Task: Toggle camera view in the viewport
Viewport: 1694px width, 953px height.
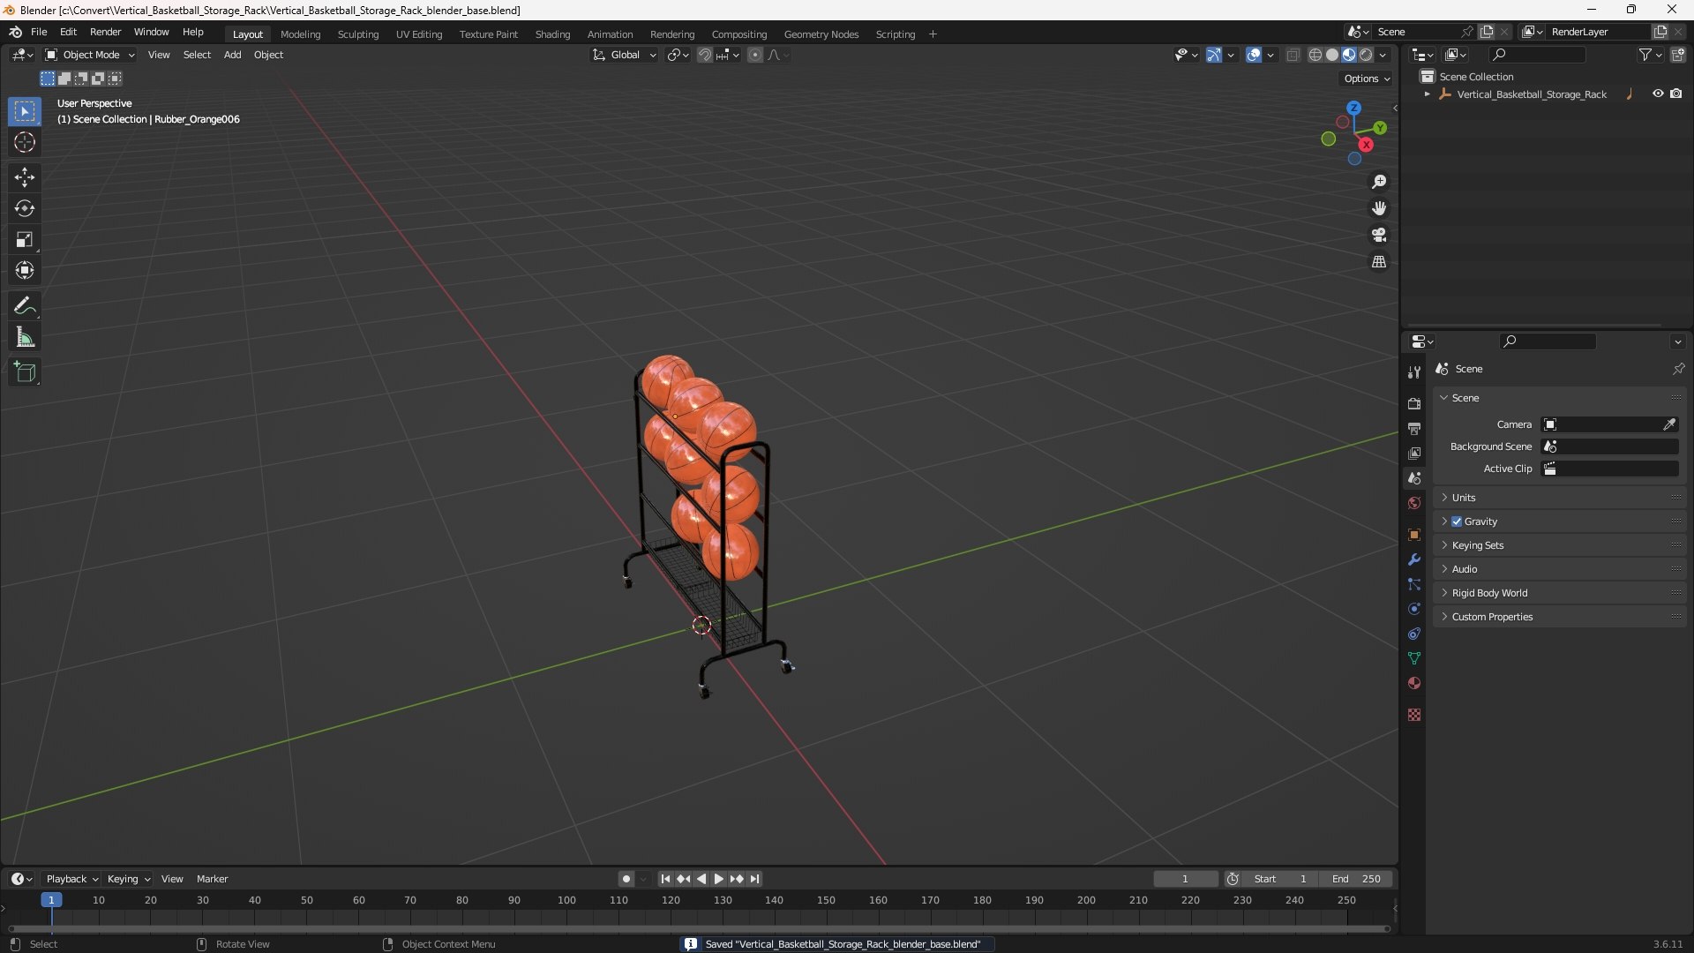Action: (x=1379, y=235)
